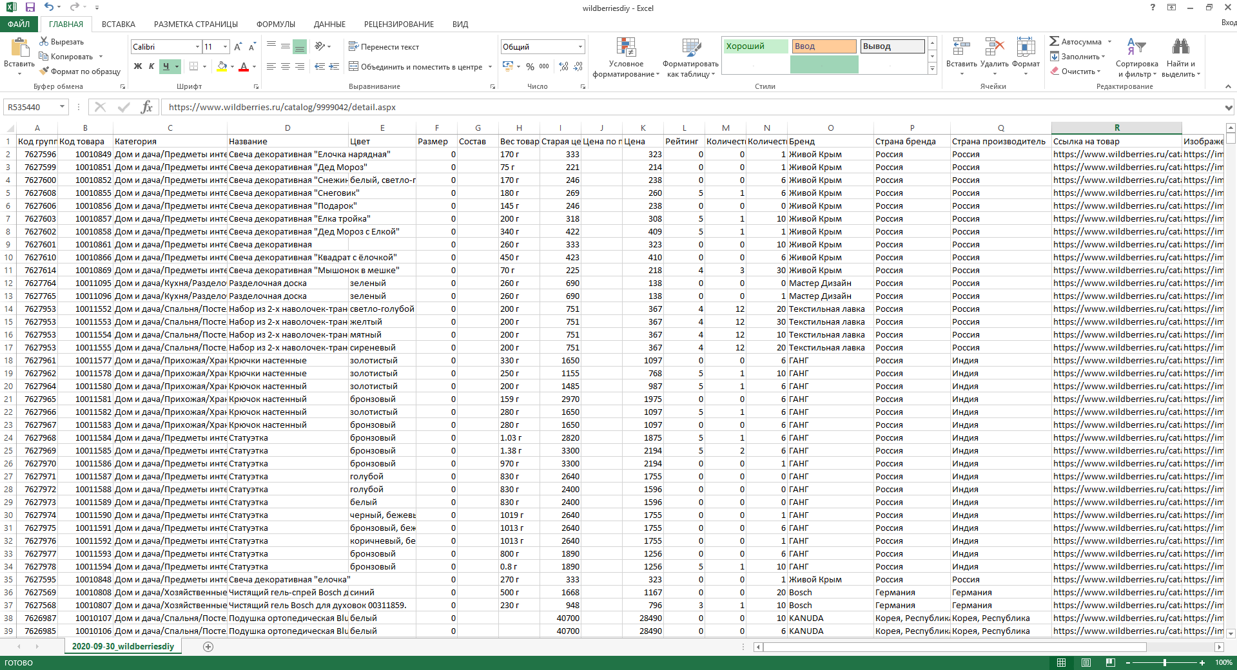Open the font size dropdown

[225, 46]
